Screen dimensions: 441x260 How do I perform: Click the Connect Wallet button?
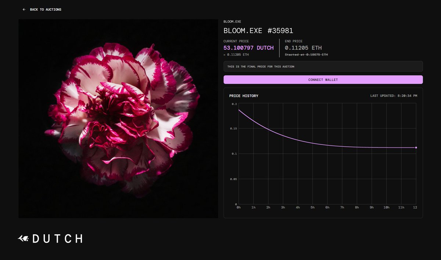point(323,80)
